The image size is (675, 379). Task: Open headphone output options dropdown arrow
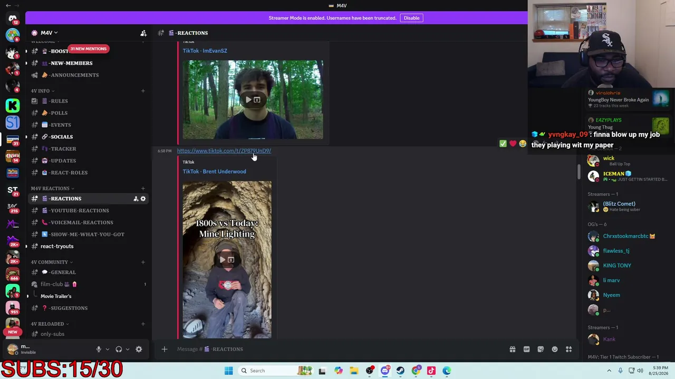click(127, 349)
